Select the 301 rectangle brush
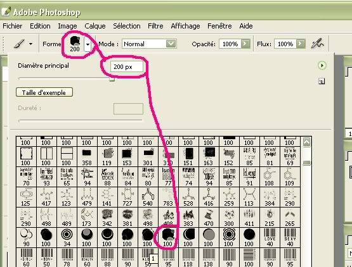The height and width of the screenshot is (267, 352). pyautogui.click(x=148, y=156)
